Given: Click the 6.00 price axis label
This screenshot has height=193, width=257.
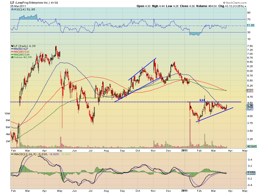Looking at the screenshot, I should [250, 71].
